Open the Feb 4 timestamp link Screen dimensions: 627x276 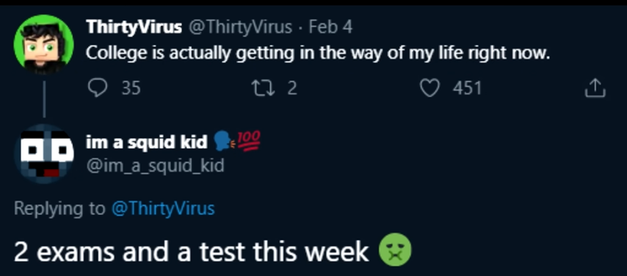click(x=330, y=27)
